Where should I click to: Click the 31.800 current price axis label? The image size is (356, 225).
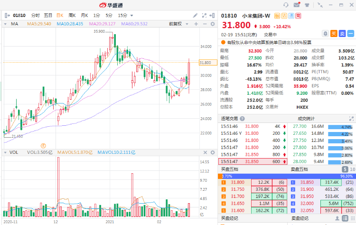tap(208, 63)
